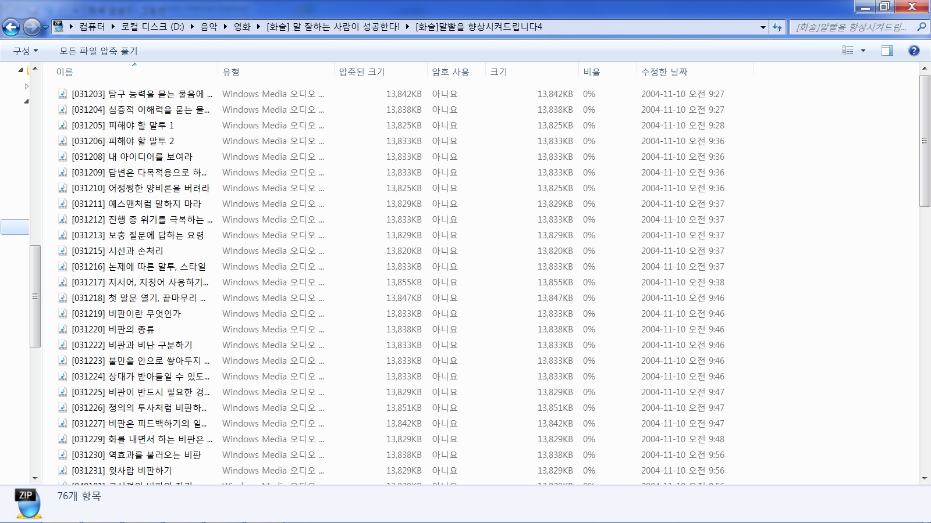Viewport: 931px width, 523px height.
Task: Expand the address bar history dropdown
Action: click(x=763, y=27)
